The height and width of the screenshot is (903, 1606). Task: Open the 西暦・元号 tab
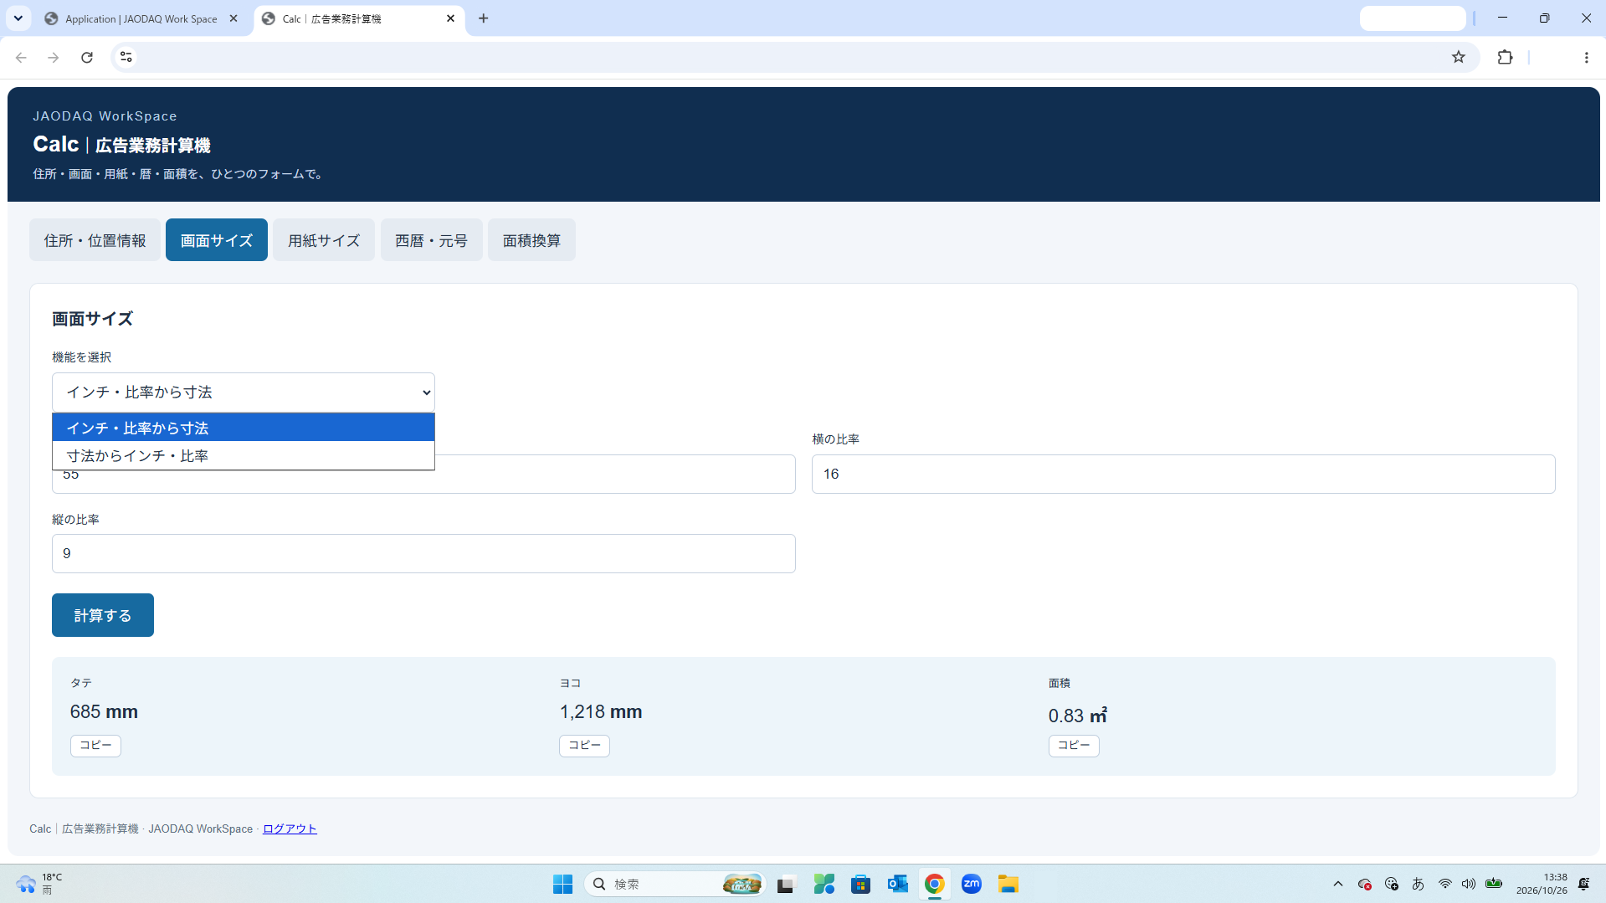(431, 240)
